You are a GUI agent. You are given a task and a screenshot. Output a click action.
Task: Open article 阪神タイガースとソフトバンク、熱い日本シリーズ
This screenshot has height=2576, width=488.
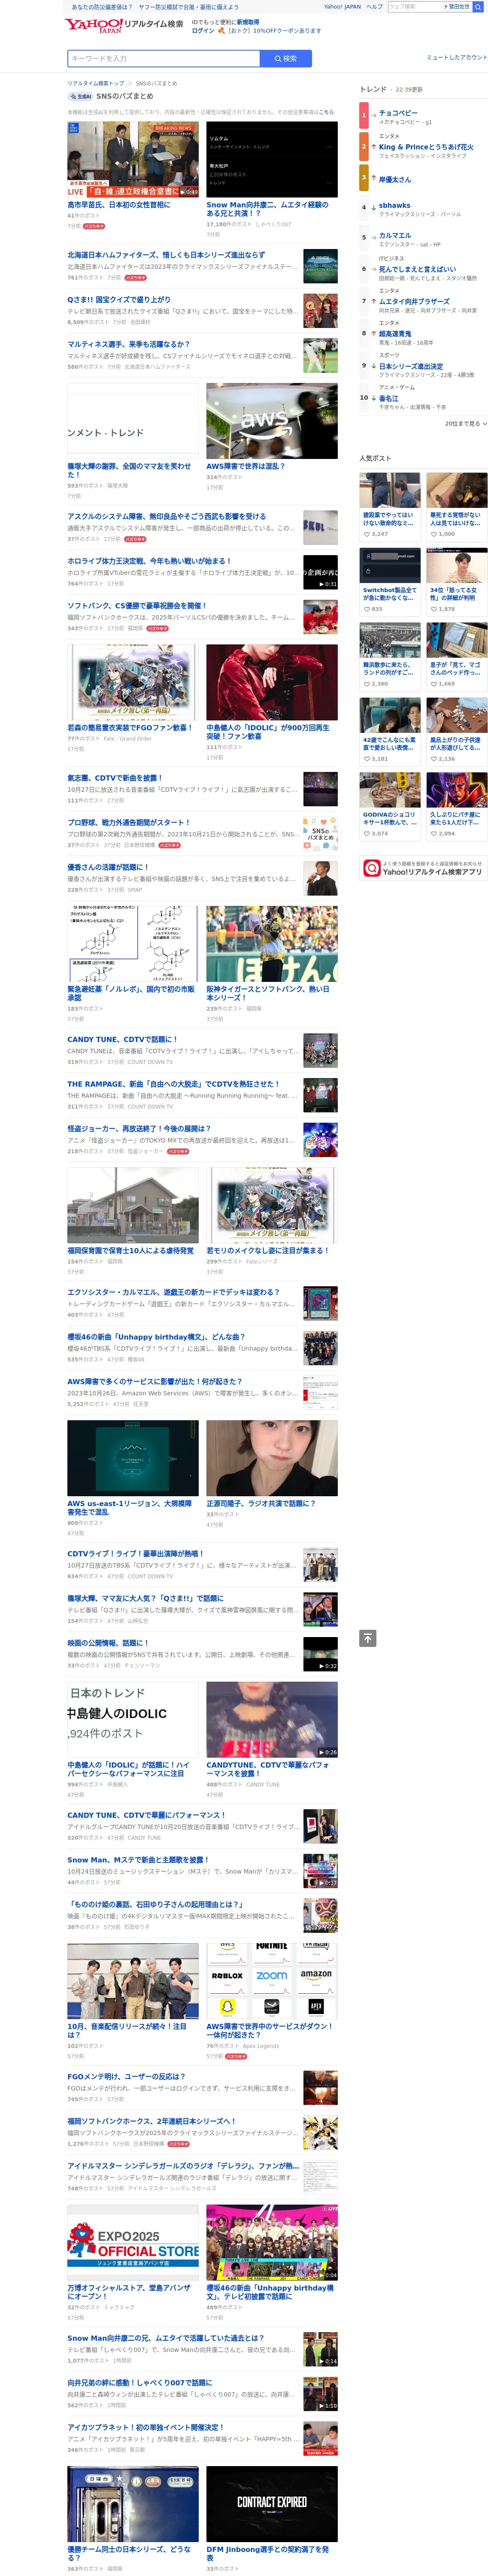pyautogui.click(x=267, y=993)
